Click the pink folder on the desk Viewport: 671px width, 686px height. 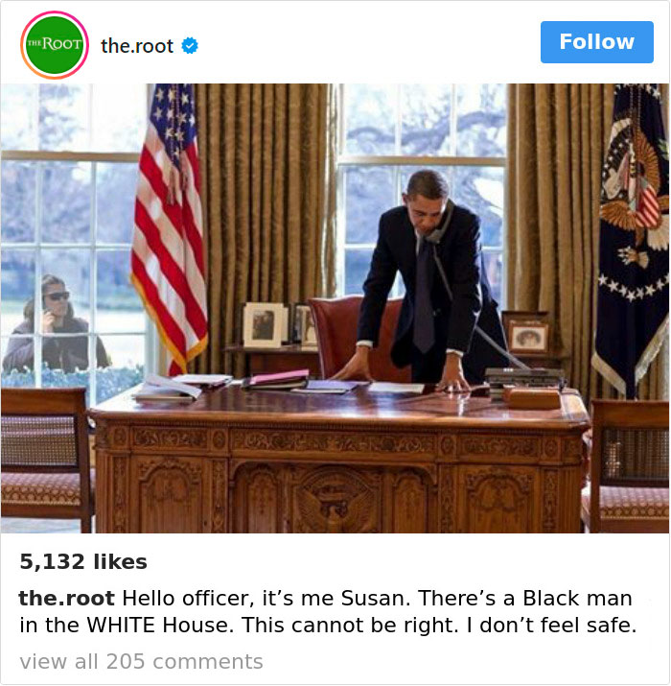pos(277,379)
